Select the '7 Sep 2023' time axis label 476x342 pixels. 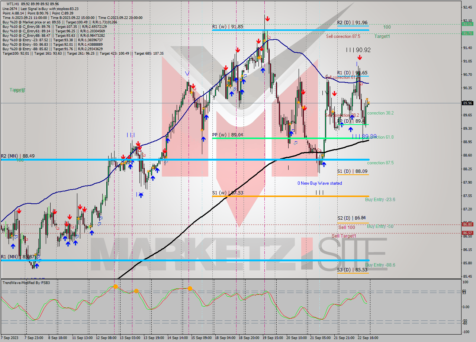pyautogui.click(x=10, y=338)
